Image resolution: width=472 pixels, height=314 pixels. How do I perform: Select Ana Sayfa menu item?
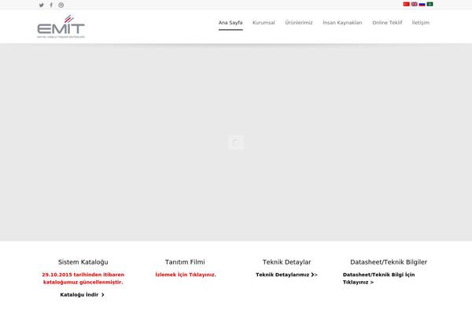230,23
